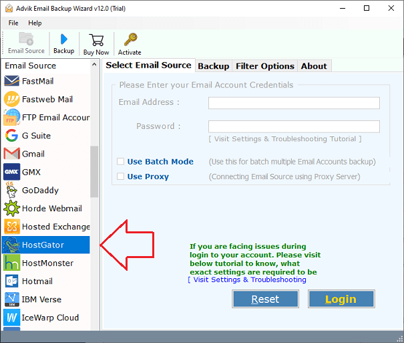Select the Hosted Exchange icon
The height and width of the screenshot is (343, 404).
point(11,227)
